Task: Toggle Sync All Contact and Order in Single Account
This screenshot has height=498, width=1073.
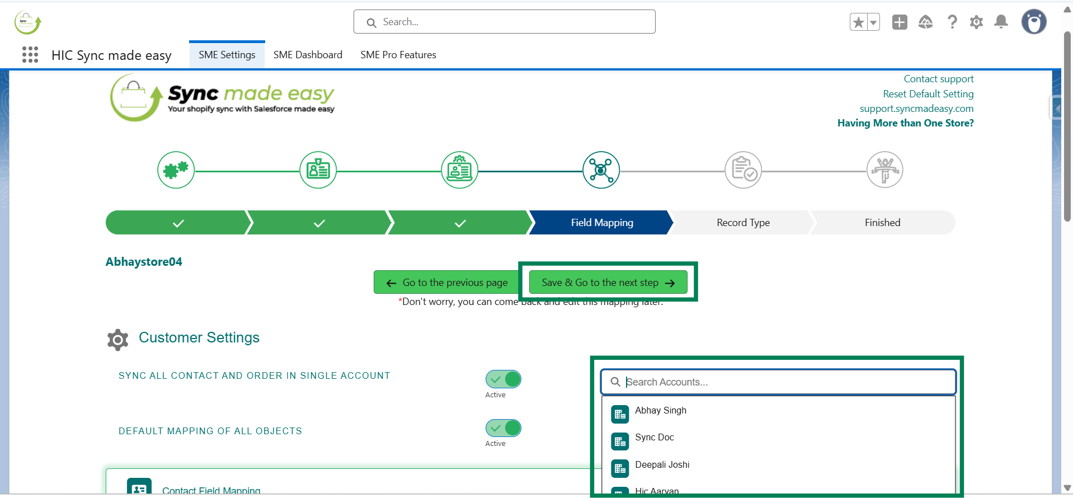Action: point(503,379)
